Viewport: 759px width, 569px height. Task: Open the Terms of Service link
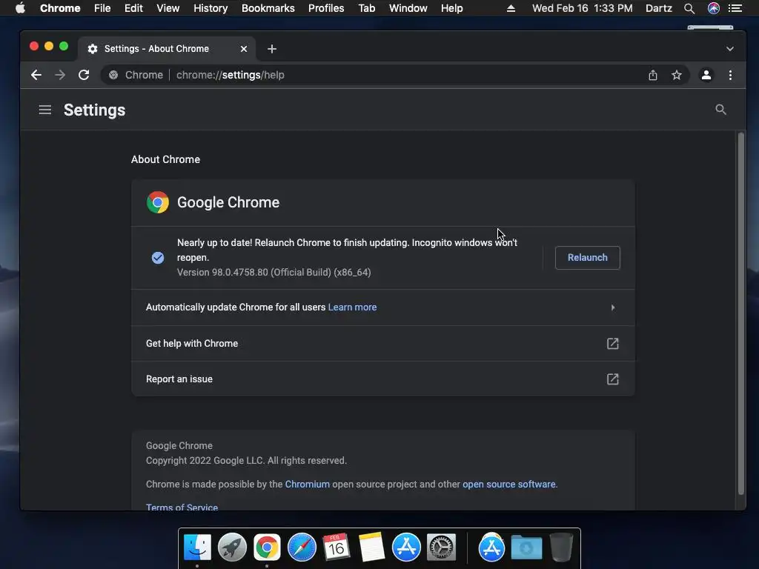coord(182,507)
